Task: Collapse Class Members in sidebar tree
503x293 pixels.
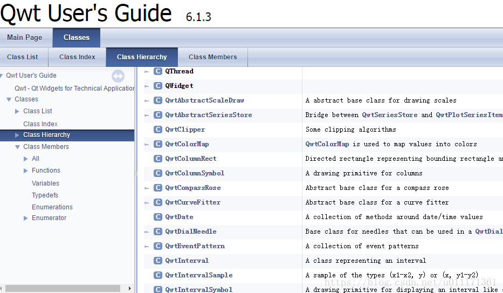Action: tap(17, 147)
